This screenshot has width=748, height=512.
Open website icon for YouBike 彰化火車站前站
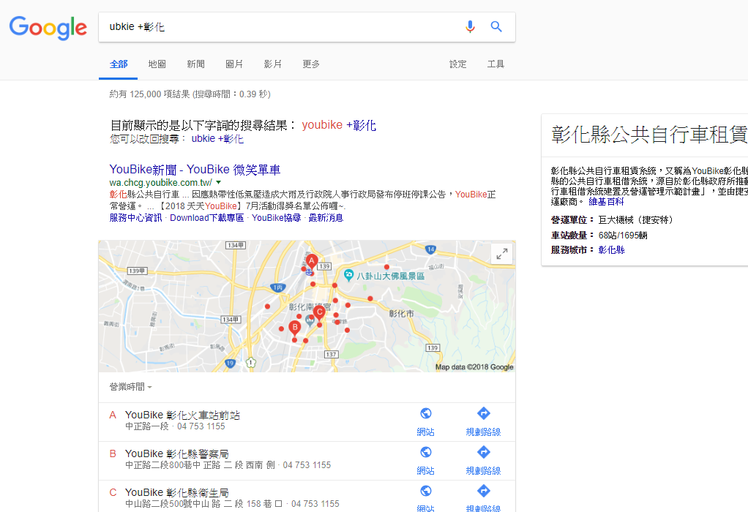(x=425, y=413)
